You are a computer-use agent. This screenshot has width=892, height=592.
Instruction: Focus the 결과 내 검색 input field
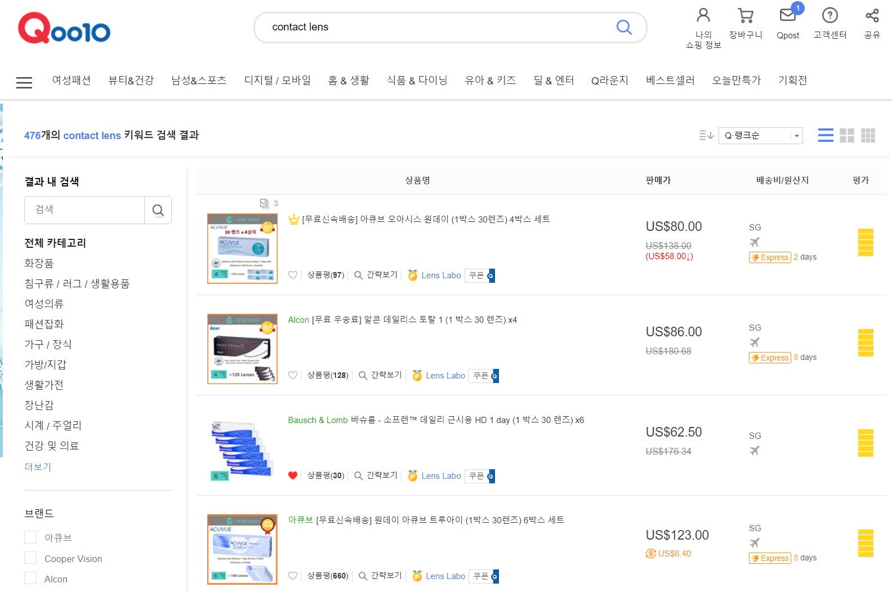pyautogui.click(x=84, y=210)
